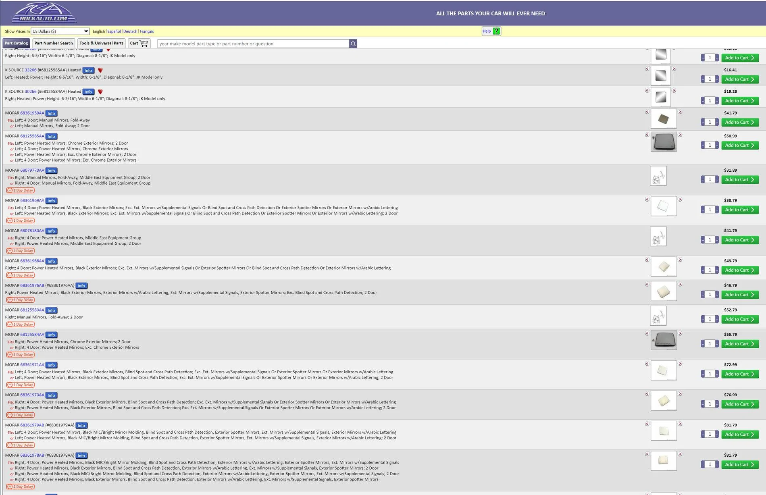Viewport: 766px width, 495px height.
Task: Show next image for MOPAR 68361959AA
Action: [680, 112]
